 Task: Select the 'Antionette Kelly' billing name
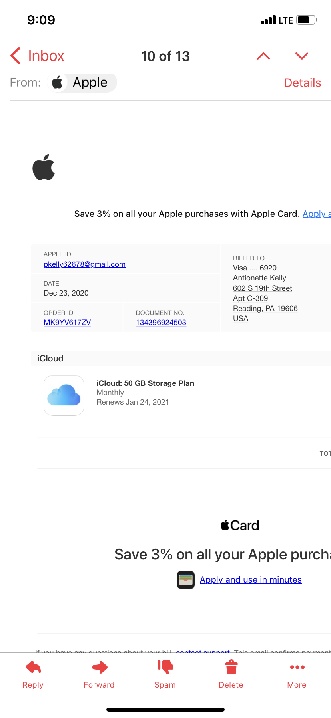click(259, 278)
